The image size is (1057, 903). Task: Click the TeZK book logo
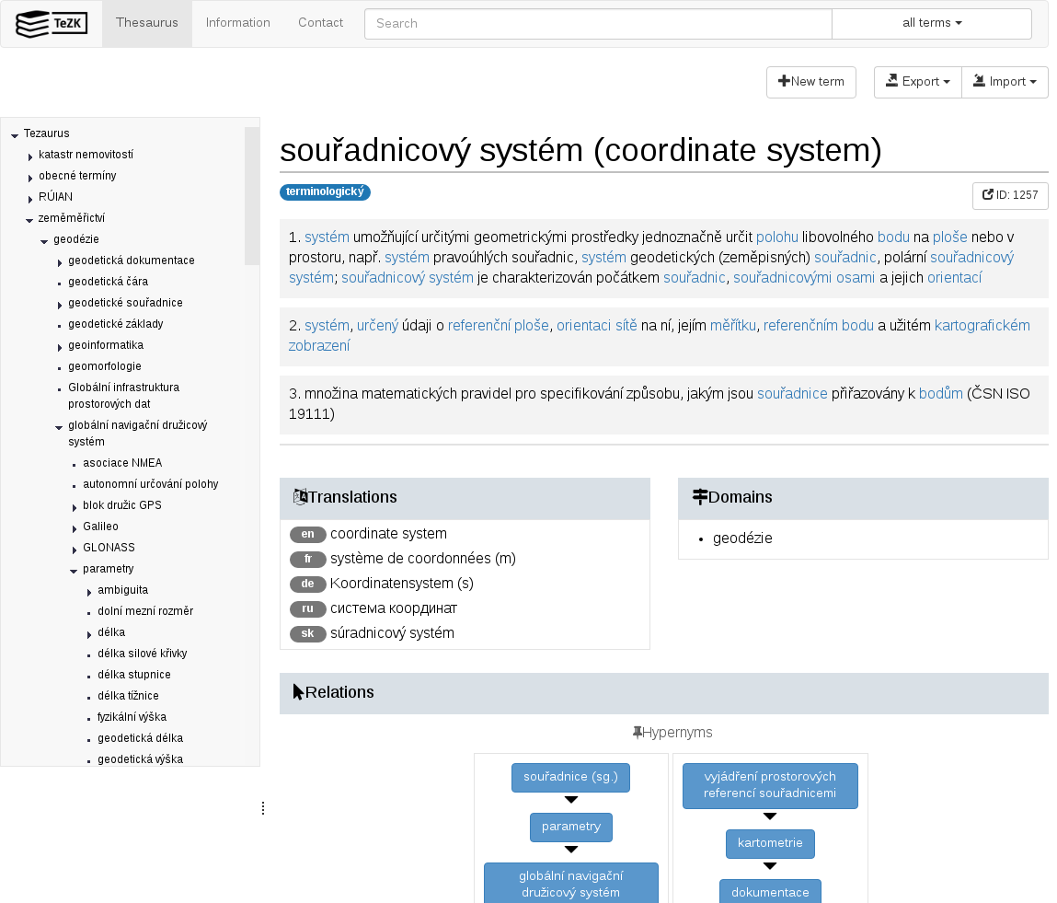click(x=52, y=24)
